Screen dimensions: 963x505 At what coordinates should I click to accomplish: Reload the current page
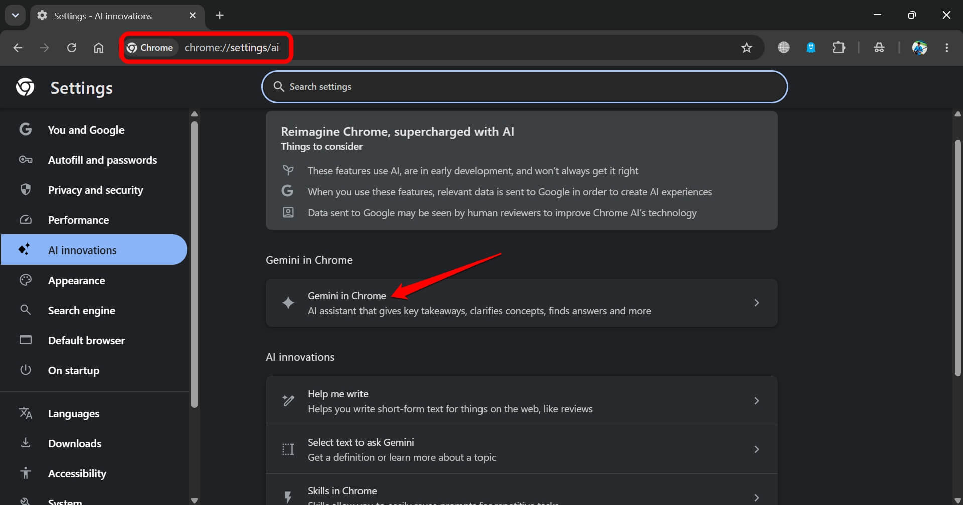[x=72, y=48]
